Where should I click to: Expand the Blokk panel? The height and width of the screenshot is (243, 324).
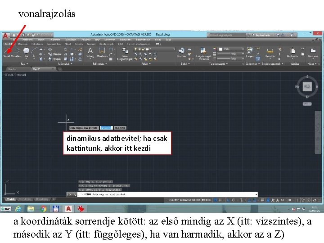[185, 64]
